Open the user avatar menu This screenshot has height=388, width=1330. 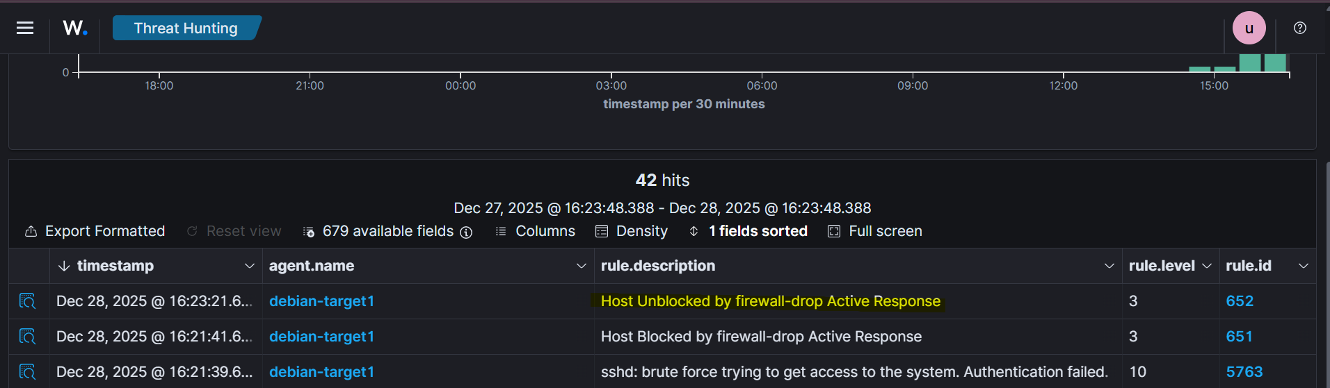[1249, 28]
